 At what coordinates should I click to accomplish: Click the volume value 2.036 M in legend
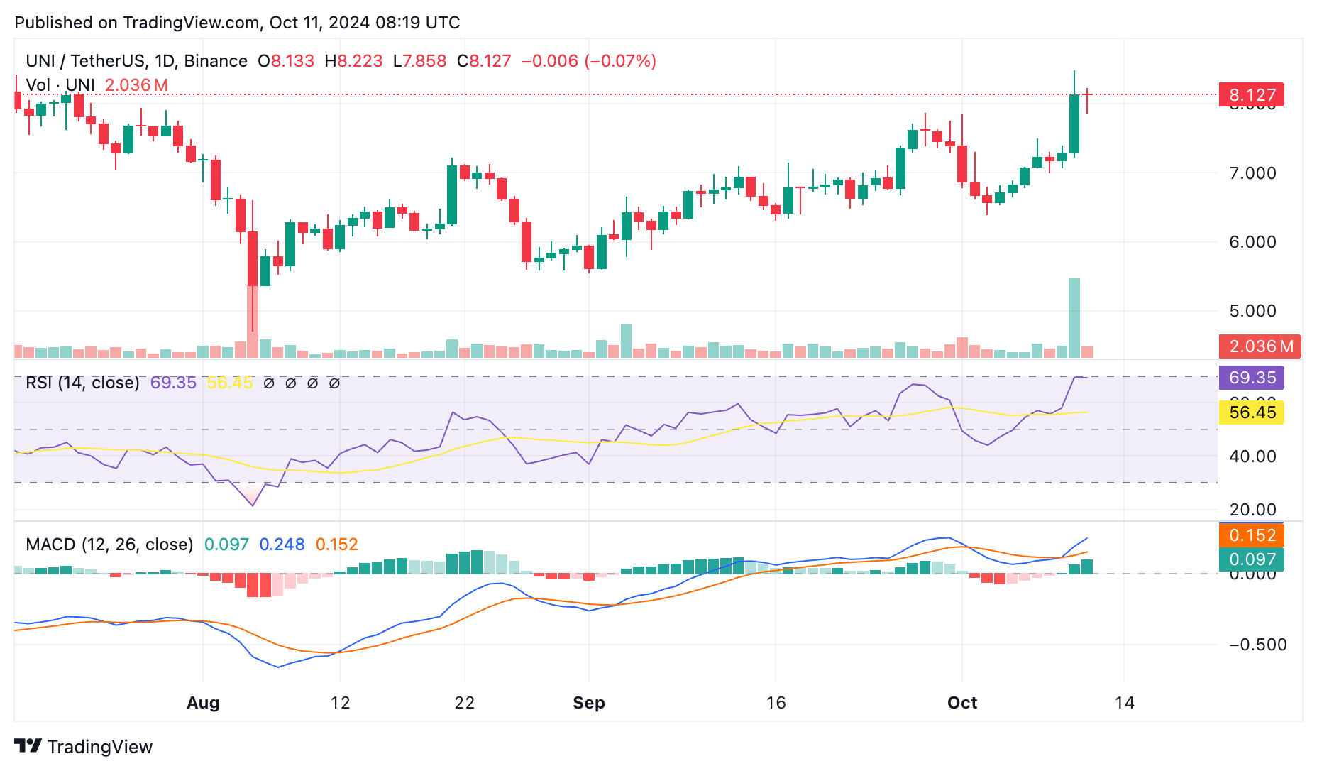tap(136, 85)
